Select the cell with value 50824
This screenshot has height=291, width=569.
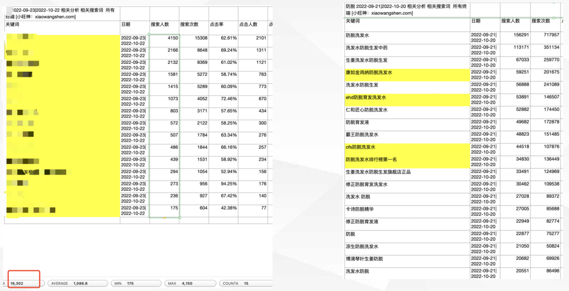[546, 249]
